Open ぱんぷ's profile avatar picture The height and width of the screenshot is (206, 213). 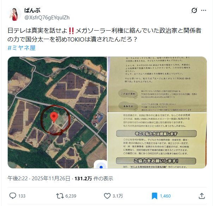[14, 14]
